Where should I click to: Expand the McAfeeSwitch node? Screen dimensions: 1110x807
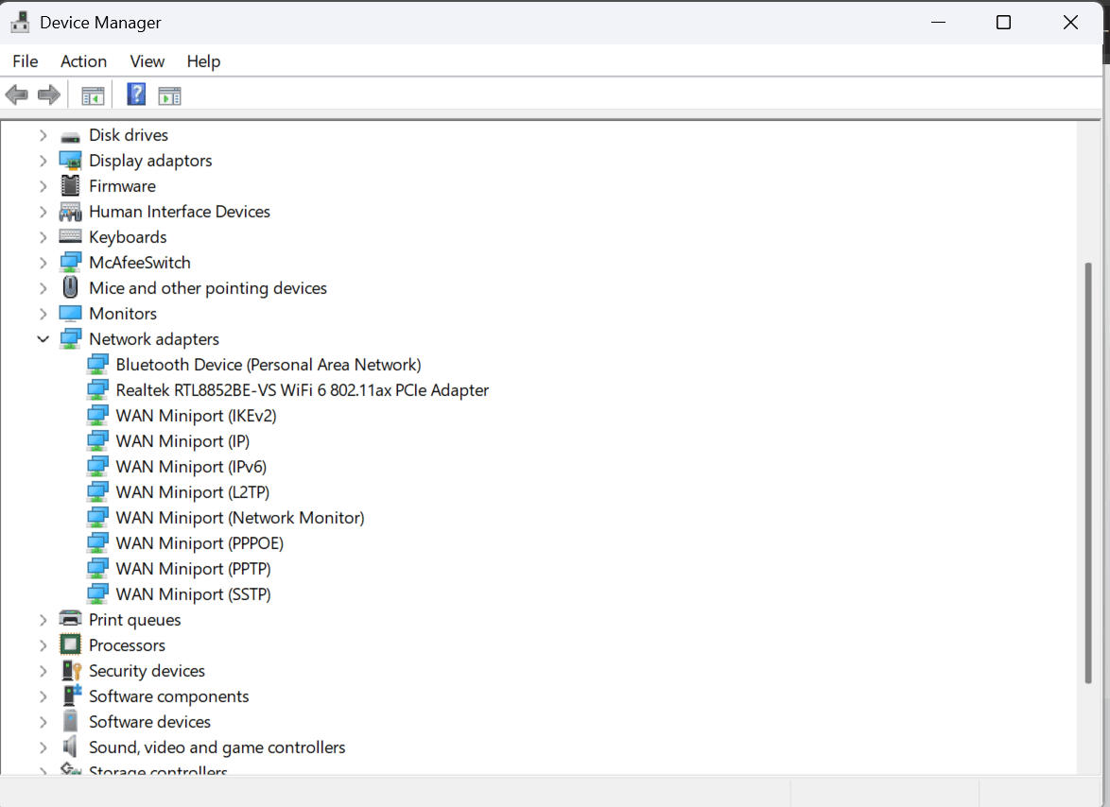point(43,263)
